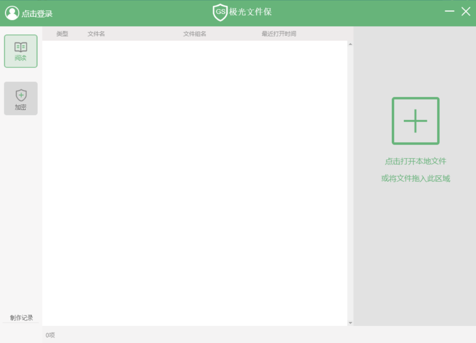Click inside the empty file list

pyautogui.click(x=194, y=176)
